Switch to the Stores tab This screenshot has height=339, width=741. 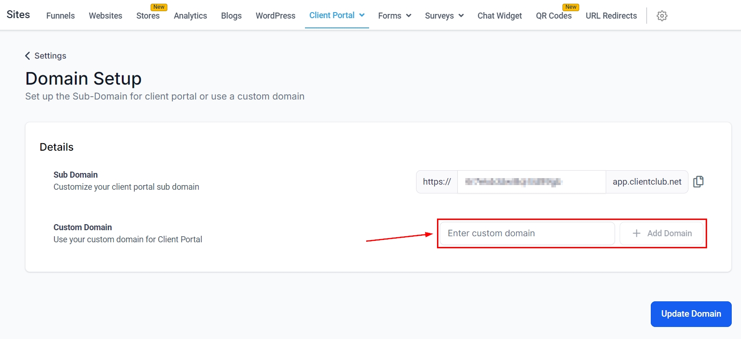click(148, 16)
